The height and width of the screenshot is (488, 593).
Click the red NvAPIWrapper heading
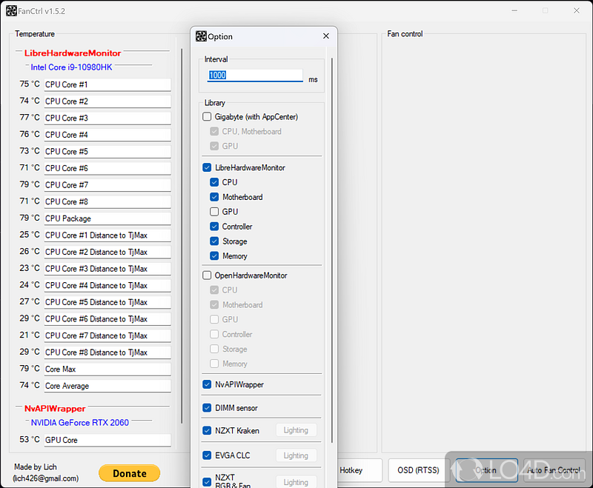(x=55, y=409)
